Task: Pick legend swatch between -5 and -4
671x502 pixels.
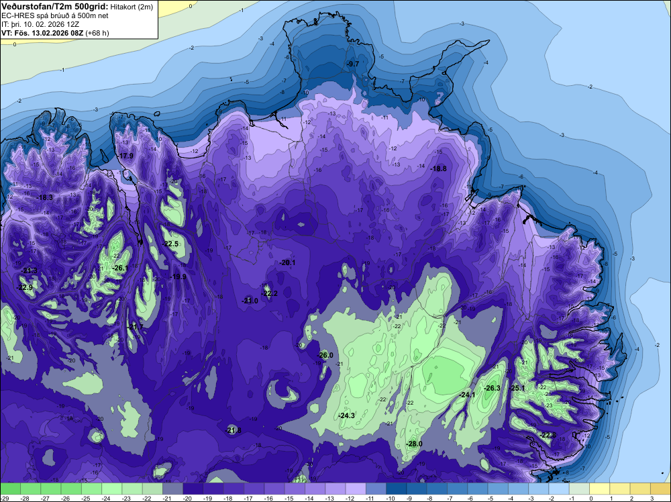Action: coord(498,489)
